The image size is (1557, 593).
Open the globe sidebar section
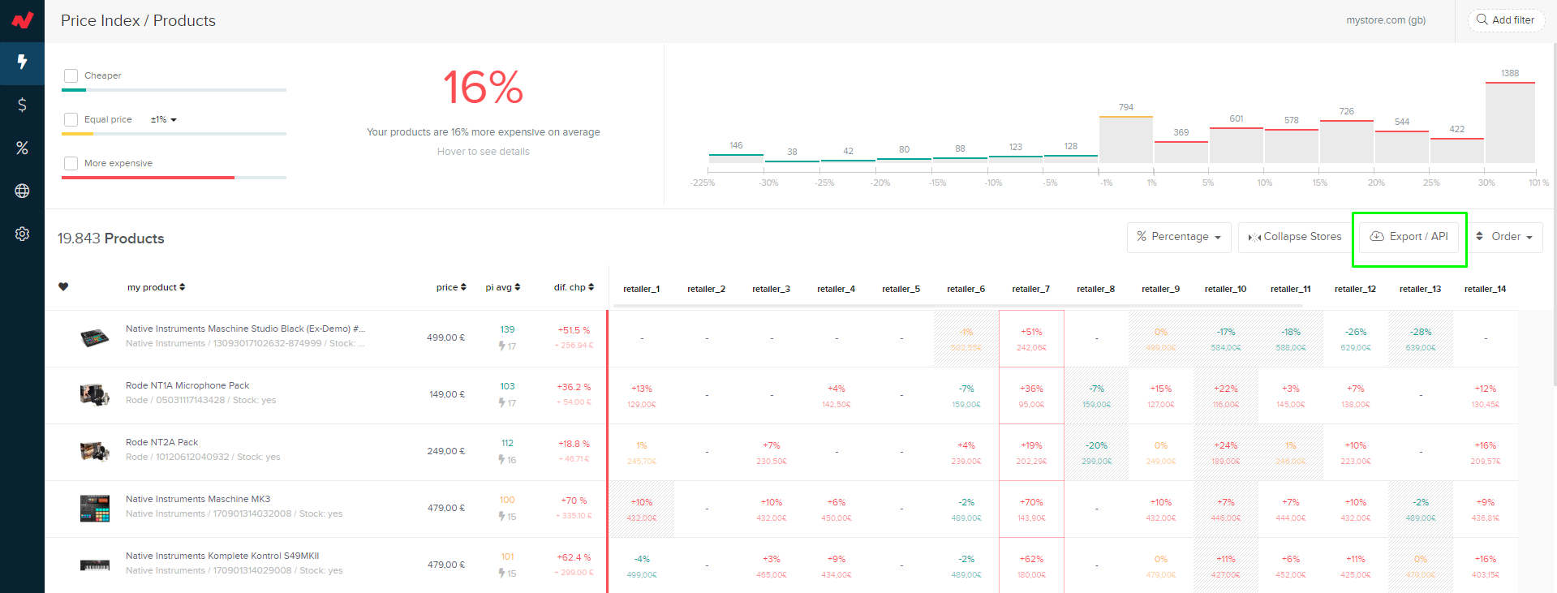pyautogui.click(x=22, y=191)
